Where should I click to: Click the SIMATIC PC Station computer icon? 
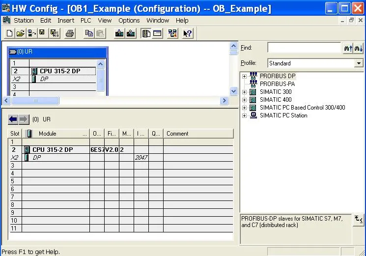253,115
